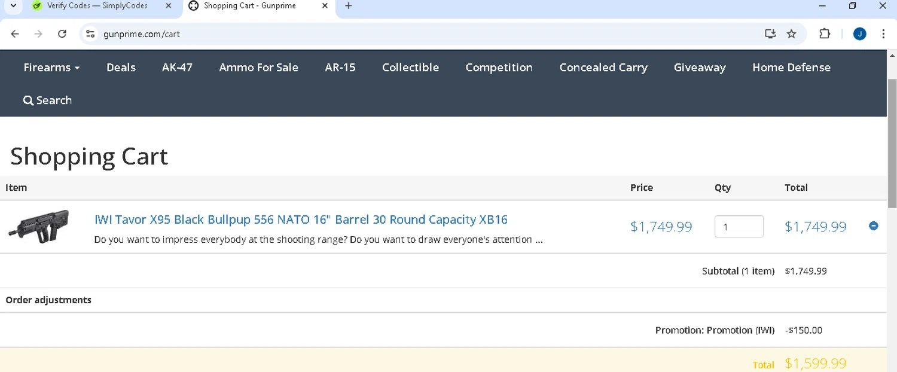The image size is (897, 372).
Task: Navigate to the Concealed Carry category
Action: [x=603, y=68]
